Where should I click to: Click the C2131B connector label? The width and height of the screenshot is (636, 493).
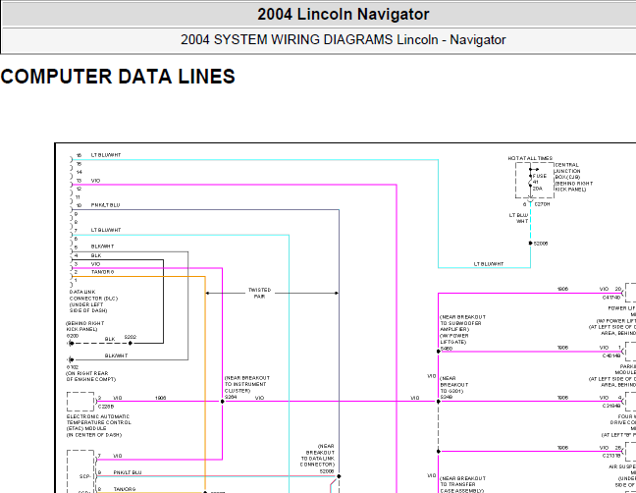pos(611,456)
